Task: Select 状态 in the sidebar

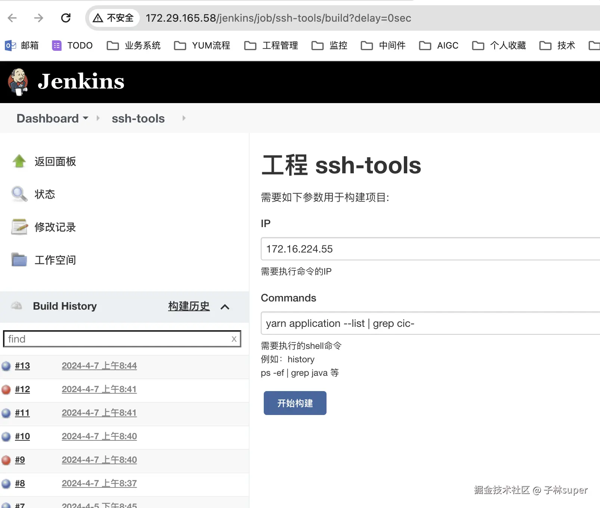Action: coord(45,194)
